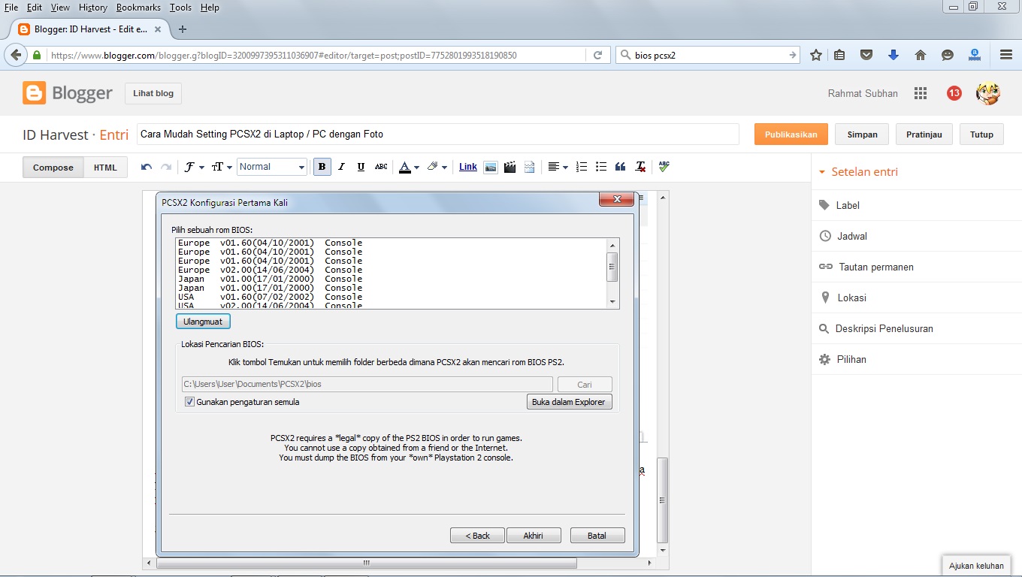Open the smiley chat icon in the toolbar
This screenshot has width=1022, height=577.
pyautogui.click(x=948, y=55)
